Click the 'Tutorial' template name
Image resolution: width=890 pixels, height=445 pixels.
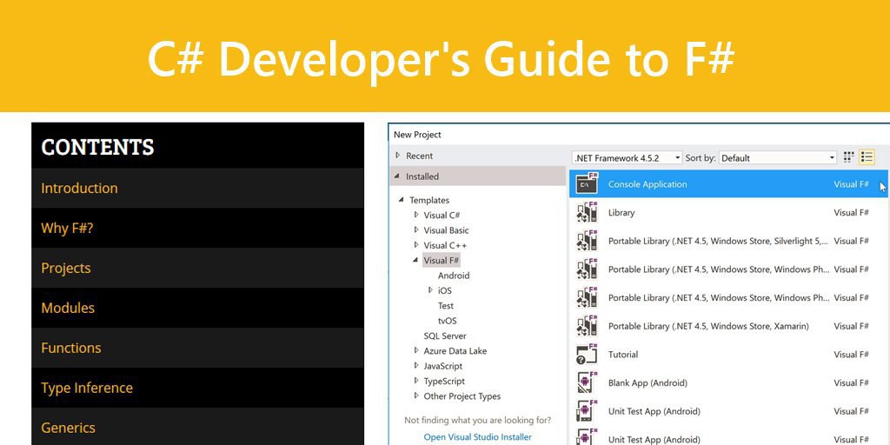tap(623, 355)
